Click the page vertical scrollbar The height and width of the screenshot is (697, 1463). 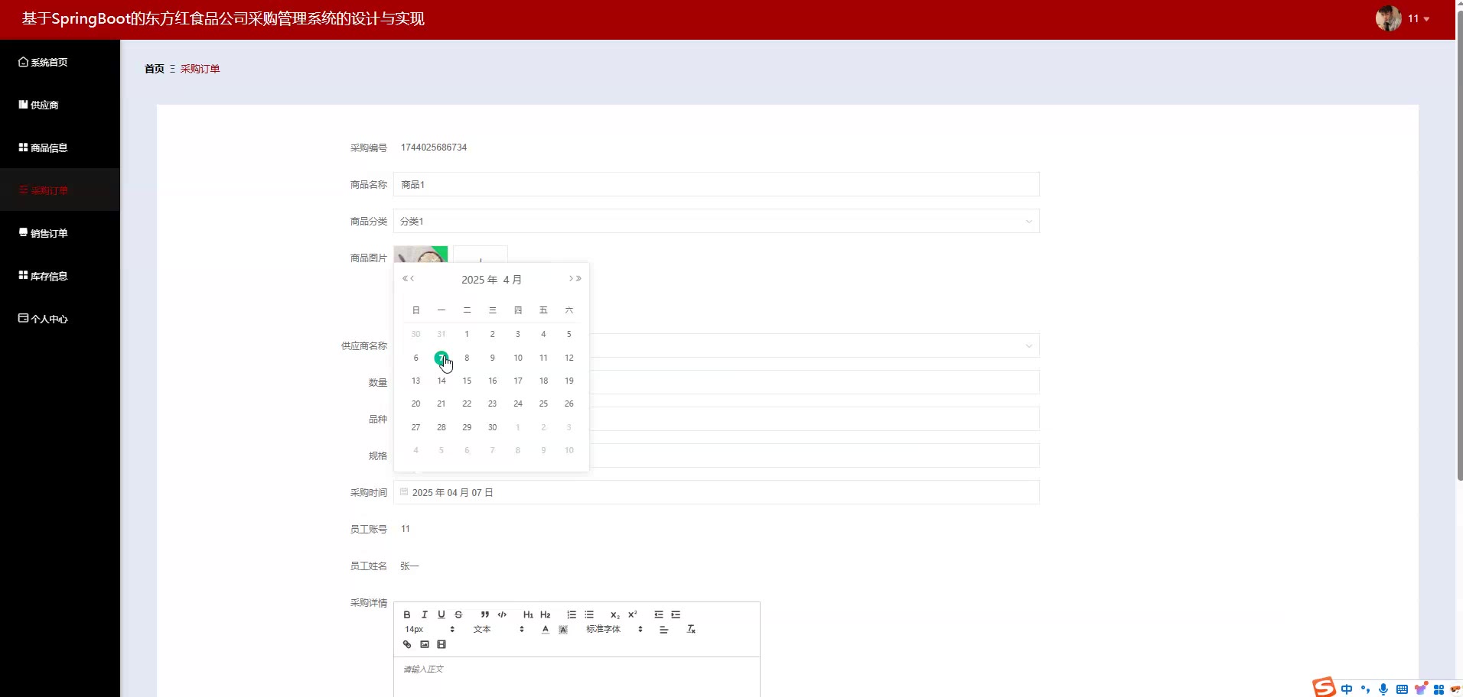pyautogui.click(x=1459, y=245)
